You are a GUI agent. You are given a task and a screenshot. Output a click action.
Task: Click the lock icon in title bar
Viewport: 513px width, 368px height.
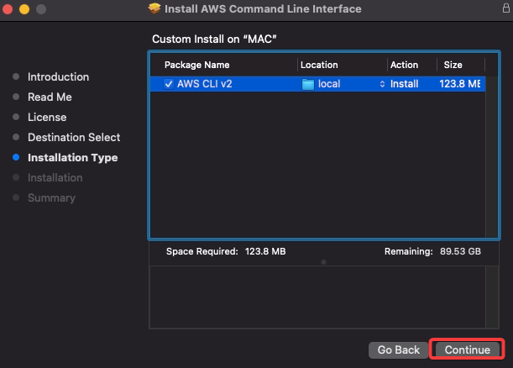505,8
